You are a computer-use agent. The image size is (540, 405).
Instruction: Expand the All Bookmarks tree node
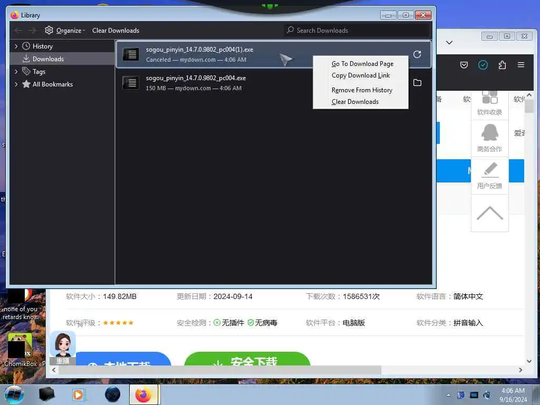click(x=16, y=84)
